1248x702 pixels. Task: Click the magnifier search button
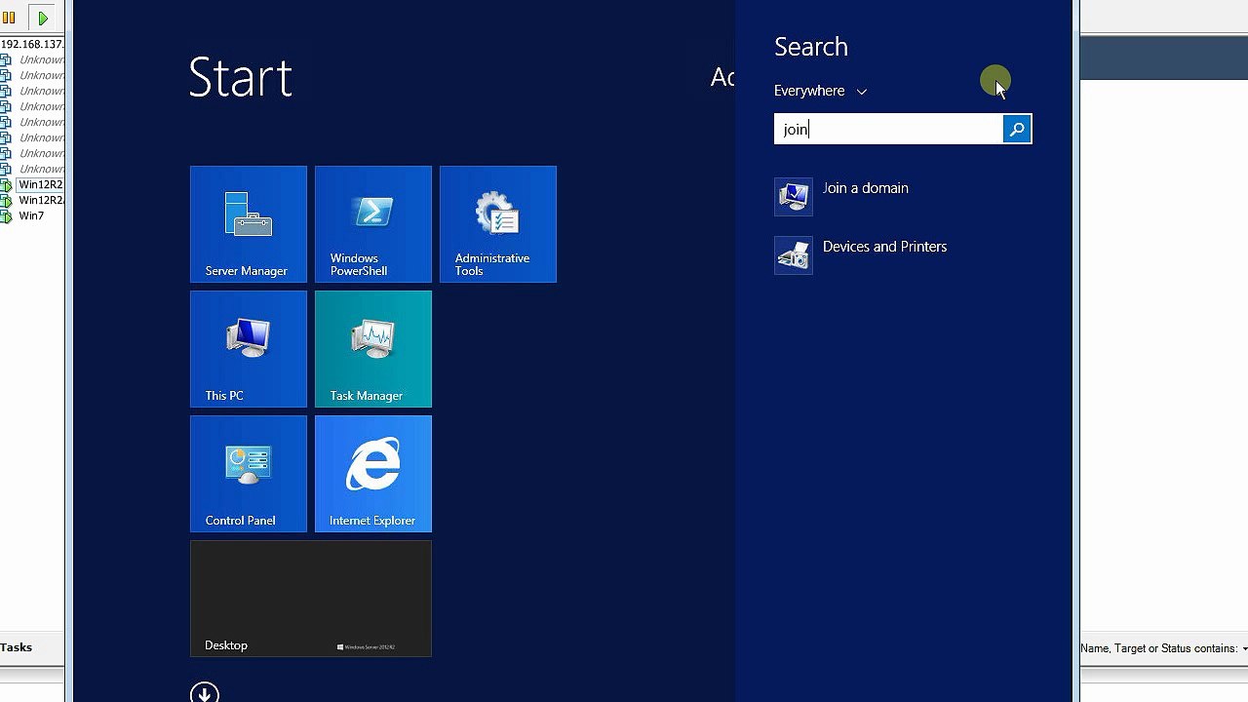coord(1017,129)
